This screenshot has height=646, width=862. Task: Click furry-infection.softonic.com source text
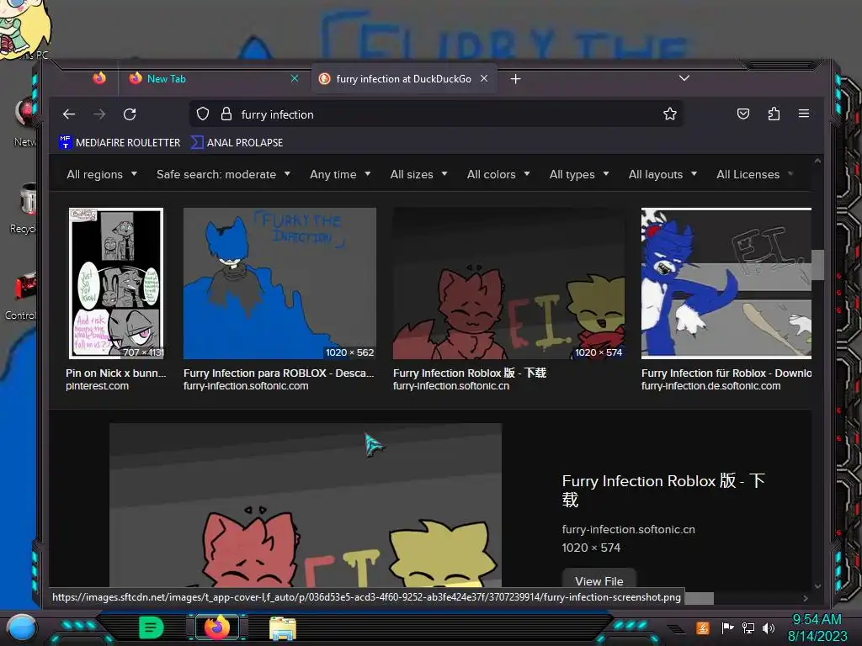tap(246, 385)
